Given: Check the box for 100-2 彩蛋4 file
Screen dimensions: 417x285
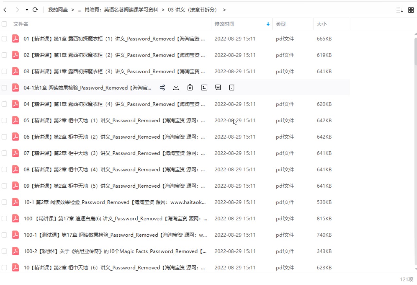Looking at the screenshot, I should [4, 251].
